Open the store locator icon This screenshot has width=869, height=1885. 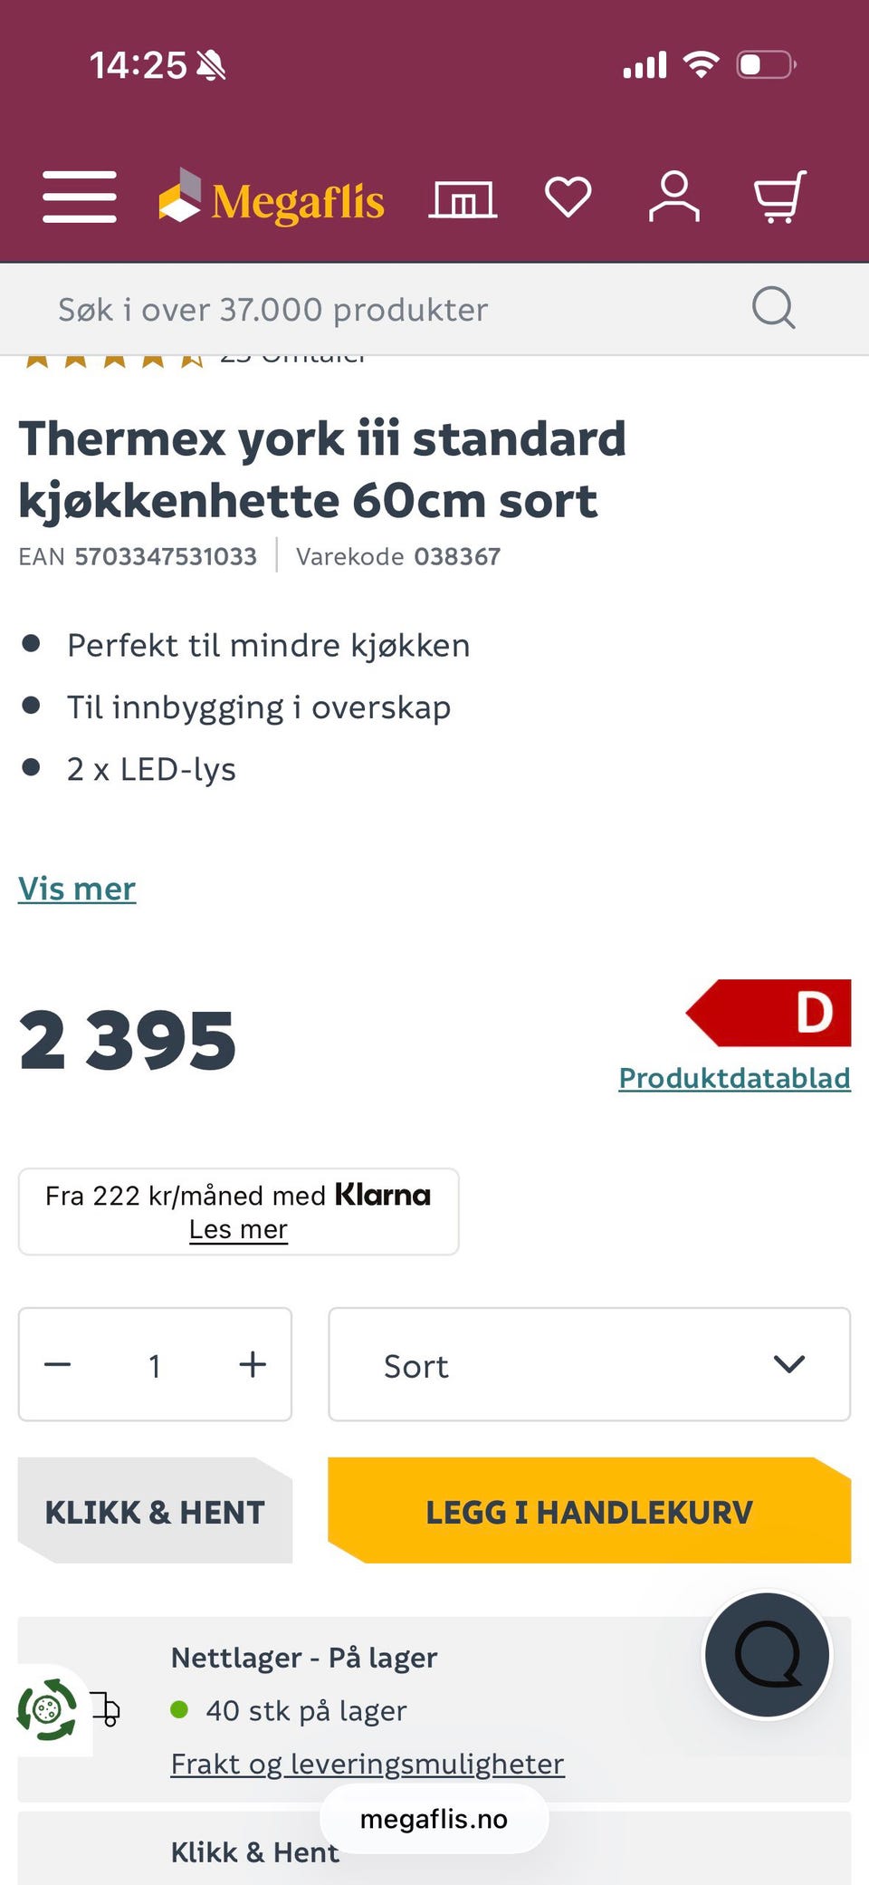(463, 198)
